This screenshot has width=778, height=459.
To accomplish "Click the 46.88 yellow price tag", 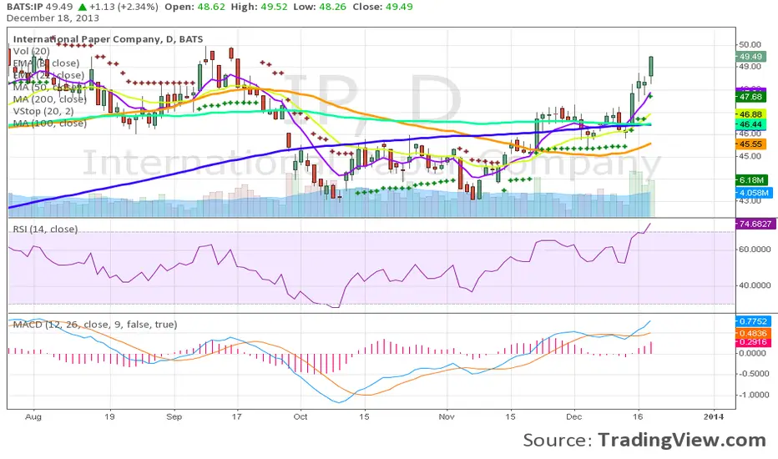I will pyautogui.click(x=750, y=114).
